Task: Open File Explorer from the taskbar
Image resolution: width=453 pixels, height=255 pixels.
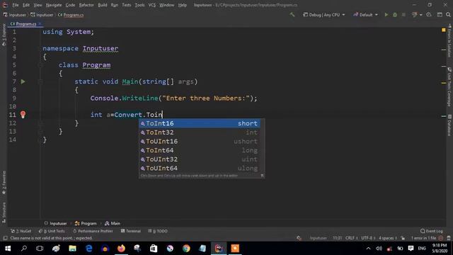Action: 72,249
